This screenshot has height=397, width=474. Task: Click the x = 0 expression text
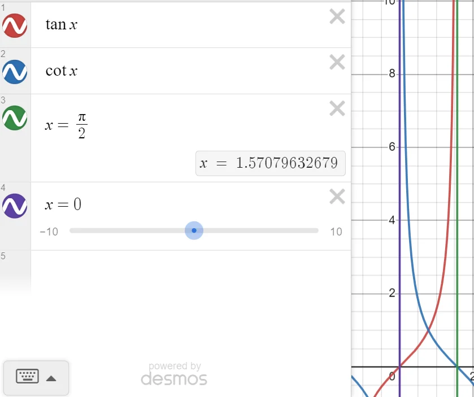click(x=63, y=204)
